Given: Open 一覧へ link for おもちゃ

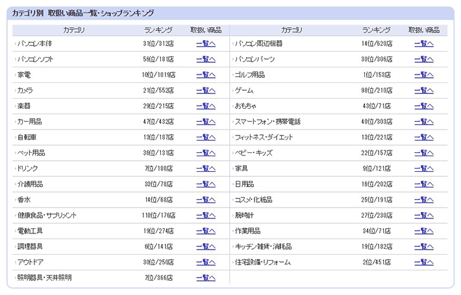Looking at the screenshot, I should pos(424,106).
